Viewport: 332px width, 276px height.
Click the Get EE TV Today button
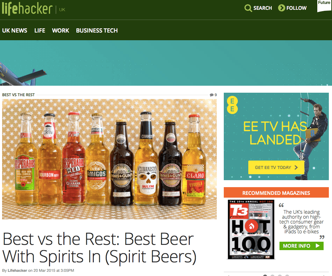[276, 168]
